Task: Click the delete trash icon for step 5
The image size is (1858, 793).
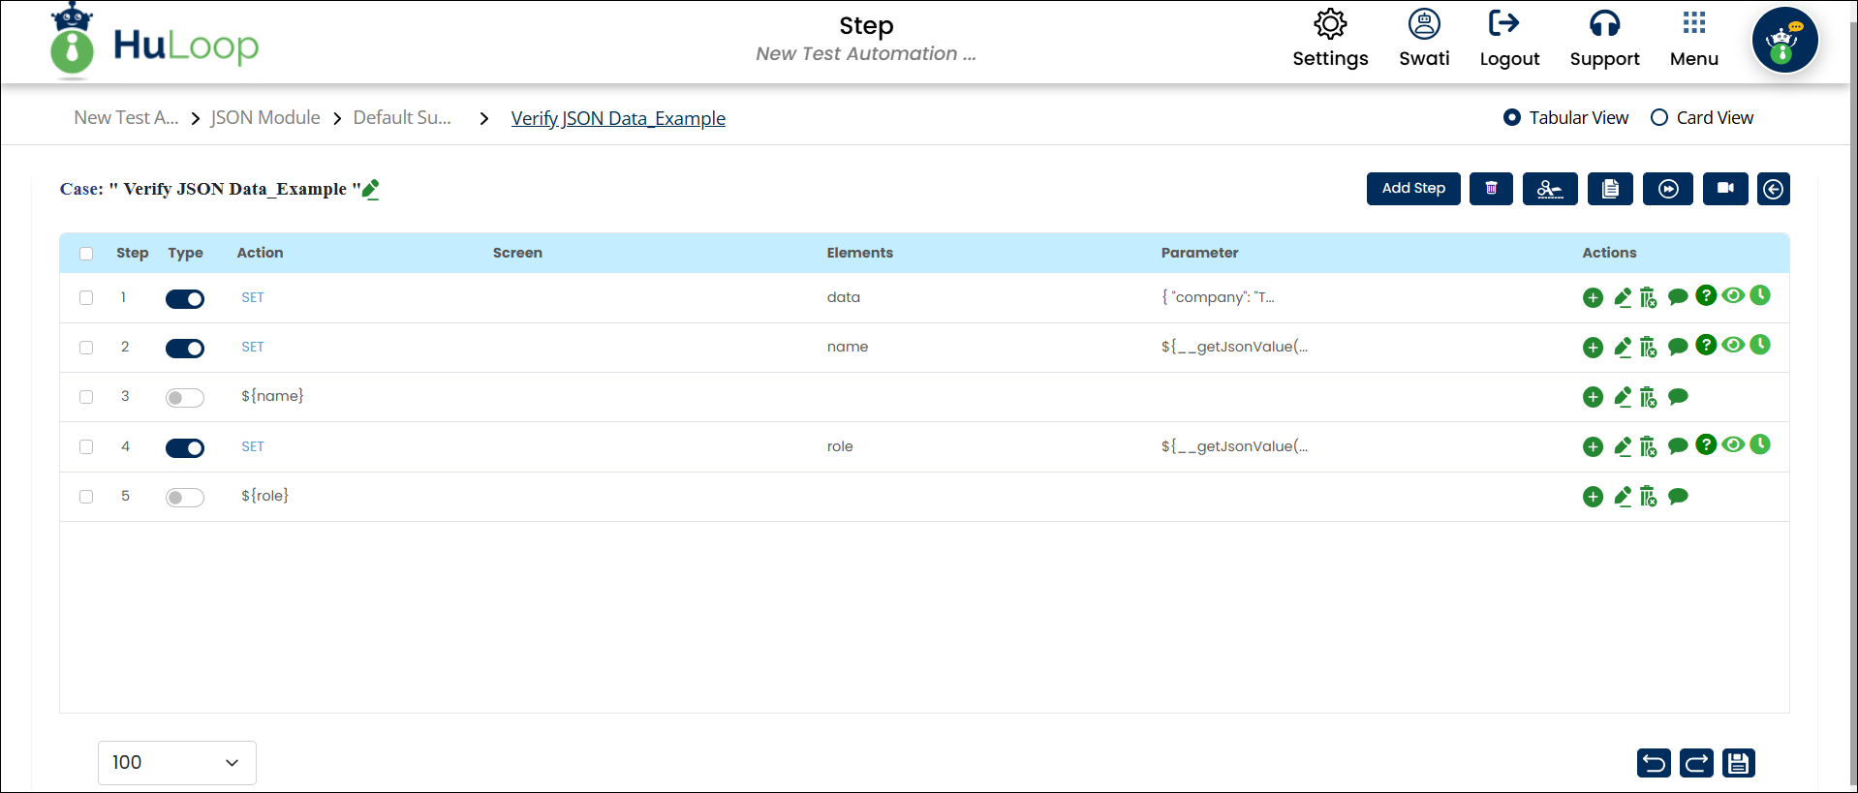Action: coord(1648,497)
